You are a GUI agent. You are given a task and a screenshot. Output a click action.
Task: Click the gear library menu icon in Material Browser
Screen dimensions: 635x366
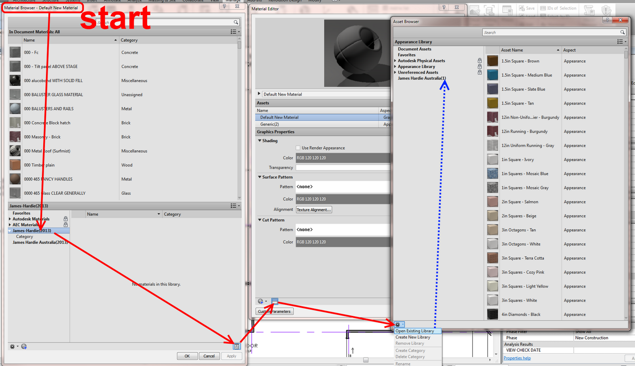(x=13, y=347)
